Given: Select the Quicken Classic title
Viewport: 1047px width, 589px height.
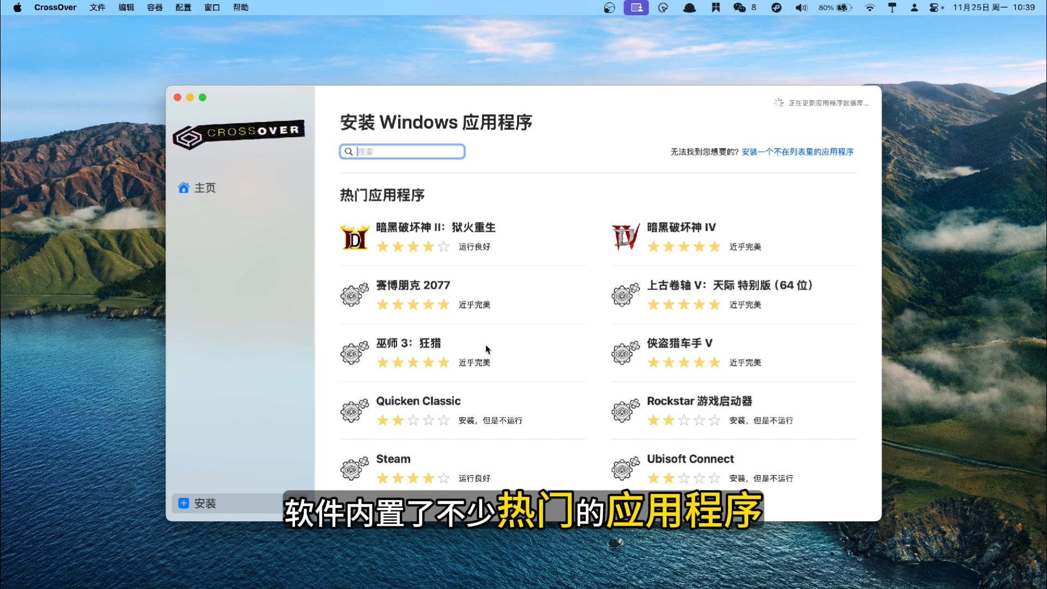Looking at the screenshot, I should tap(418, 401).
